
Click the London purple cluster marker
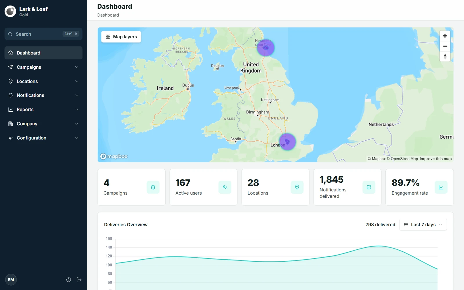coord(287,142)
